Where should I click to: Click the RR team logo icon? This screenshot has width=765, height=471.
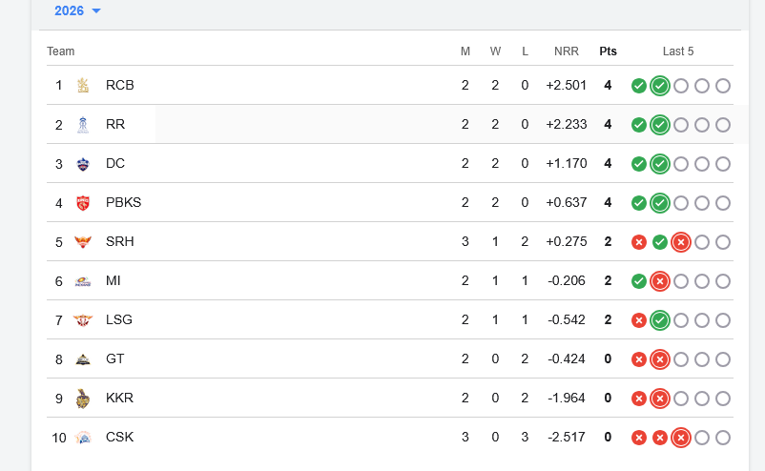pos(84,124)
